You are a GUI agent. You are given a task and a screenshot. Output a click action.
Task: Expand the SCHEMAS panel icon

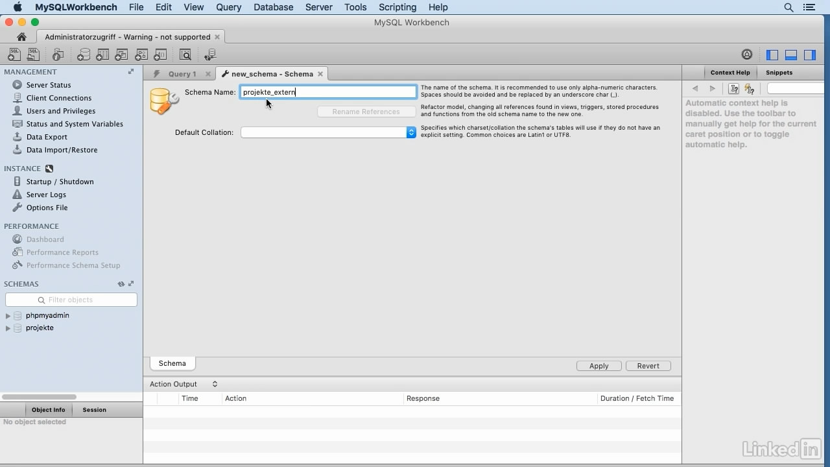tap(131, 284)
